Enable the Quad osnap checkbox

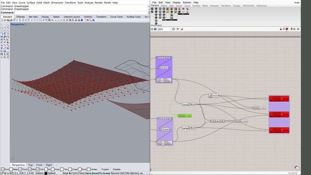tap(70, 169)
